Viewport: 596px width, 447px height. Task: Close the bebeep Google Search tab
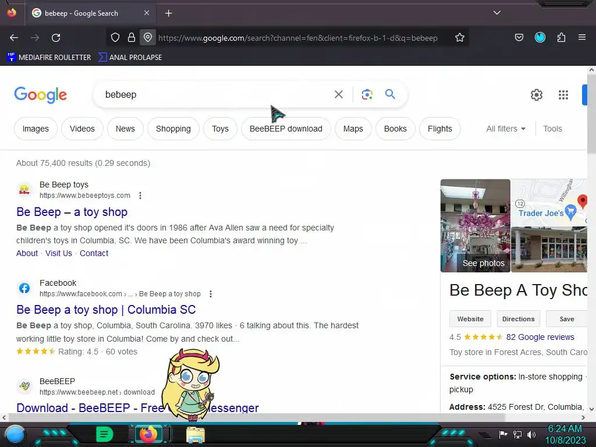pyautogui.click(x=146, y=13)
